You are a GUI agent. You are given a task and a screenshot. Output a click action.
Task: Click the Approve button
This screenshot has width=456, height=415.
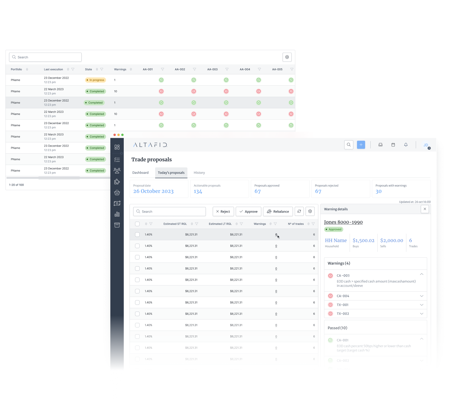pyautogui.click(x=248, y=212)
